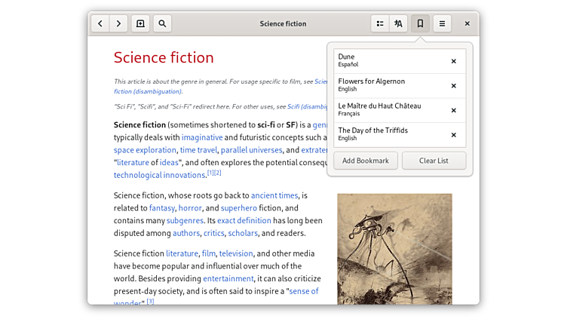Open the search button in header
This screenshot has width=567, height=319.
(162, 23)
